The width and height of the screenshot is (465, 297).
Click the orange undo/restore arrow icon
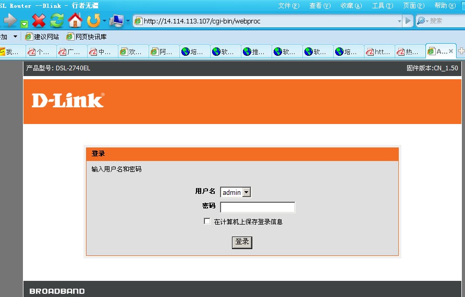point(93,21)
